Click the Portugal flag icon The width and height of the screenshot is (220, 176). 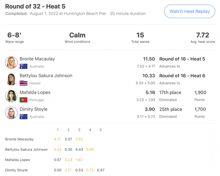(x=23, y=100)
